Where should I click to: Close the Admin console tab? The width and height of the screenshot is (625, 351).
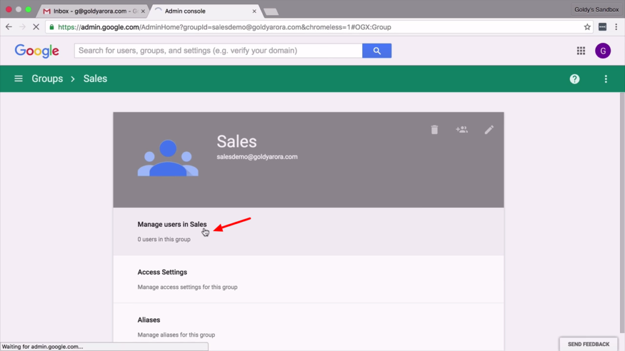(254, 11)
